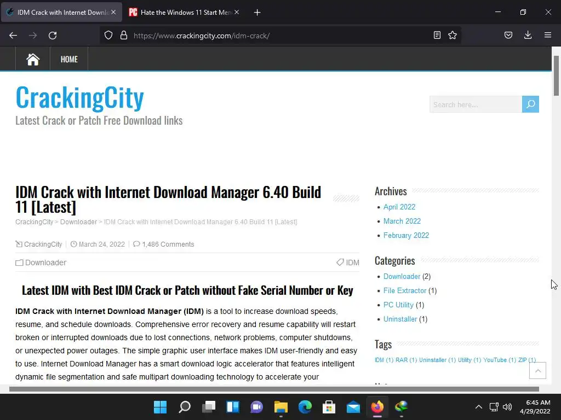Open the clock and date panel

click(x=535, y=407)
